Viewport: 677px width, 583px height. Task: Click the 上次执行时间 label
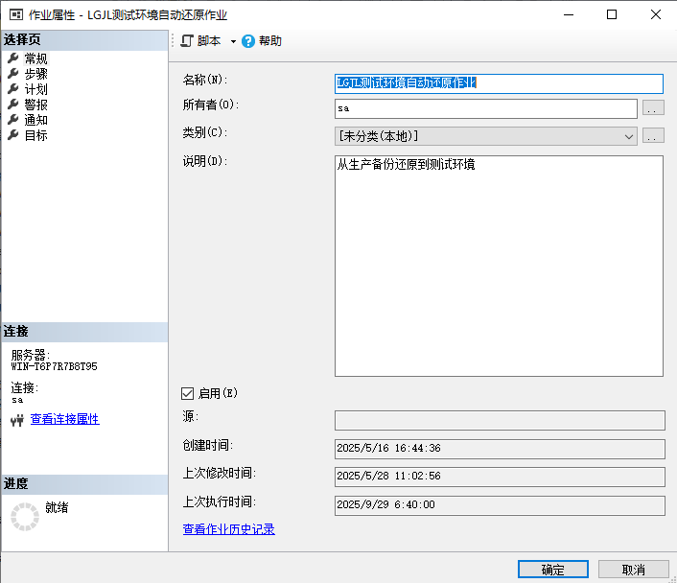pyautogui.click(x=220, y=501)
